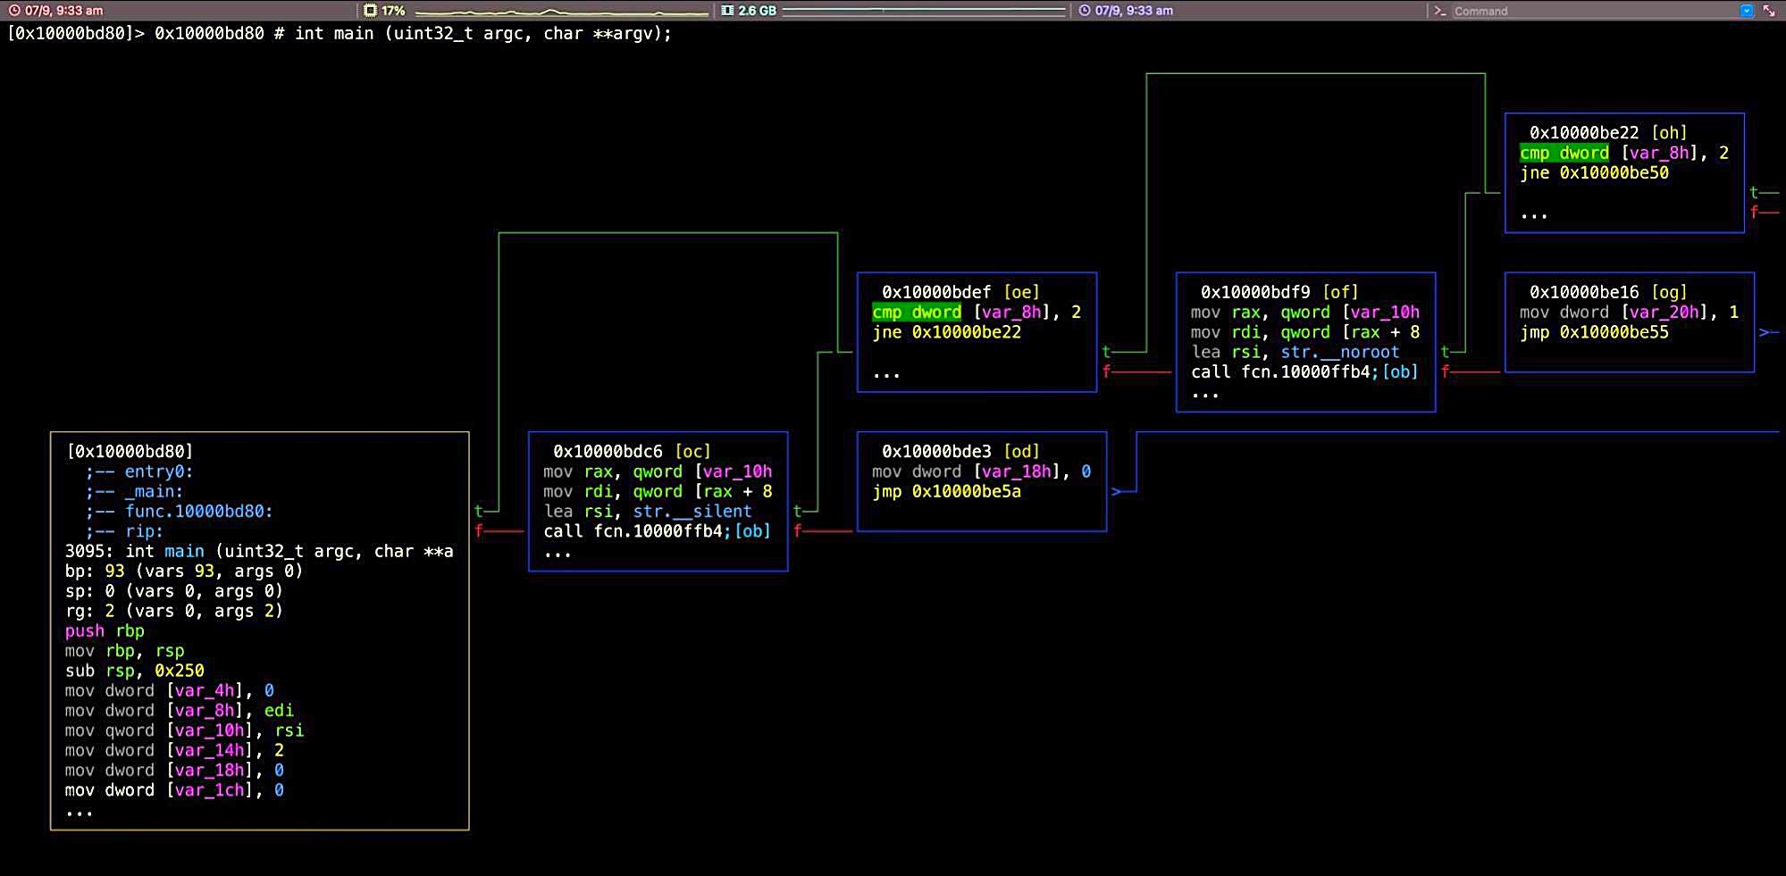The width and height of the screenshot is (1786, 876).
Task: Toggle fullscreen with the expand arrows icon
Action: pos(1769,11)
